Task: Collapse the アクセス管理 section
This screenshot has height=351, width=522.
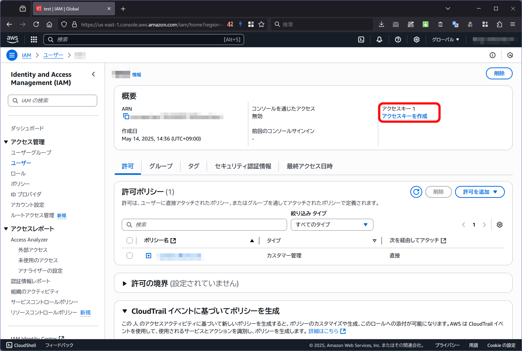Action: pyautogui.click(x=6, y=142)
